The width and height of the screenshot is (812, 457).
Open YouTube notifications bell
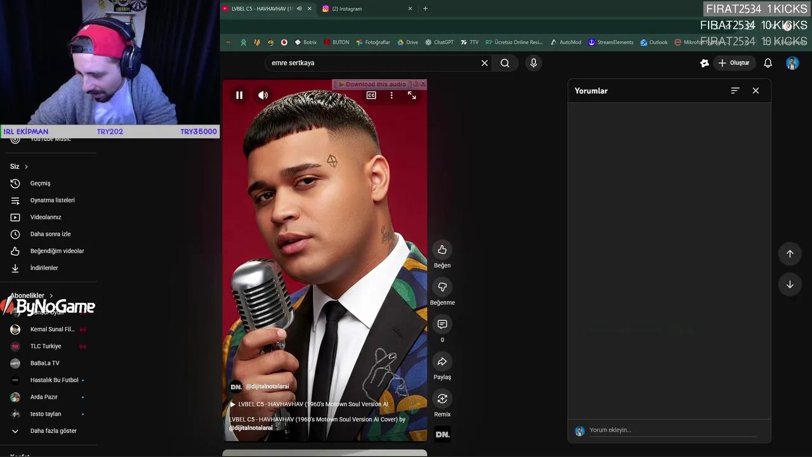click(768, 63)
